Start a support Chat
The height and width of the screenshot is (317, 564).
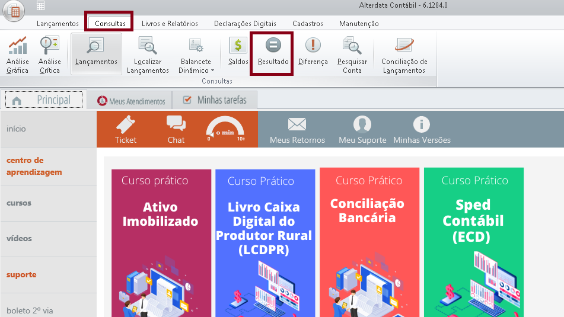[x=176, y=129]
